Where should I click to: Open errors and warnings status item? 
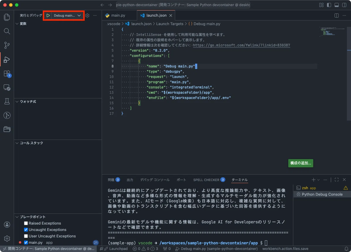(145, 249)
